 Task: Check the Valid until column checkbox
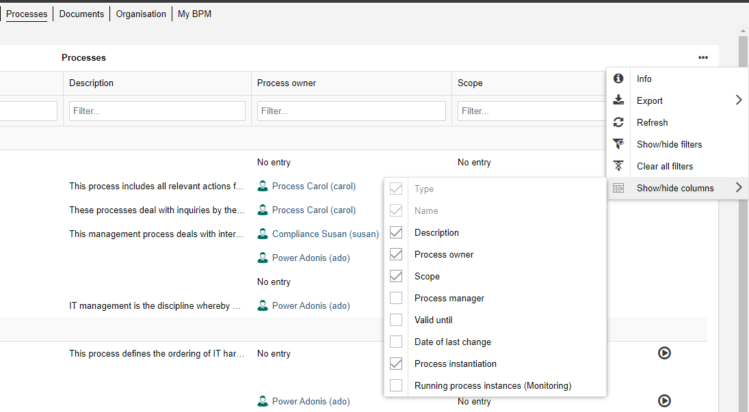pos(396,320)
